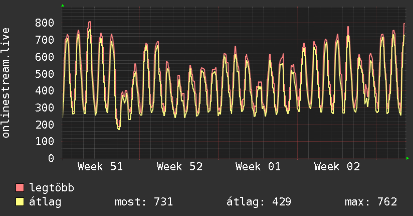
Task: Click the green arrow ending the x-axis
Action: pos(407,158)
